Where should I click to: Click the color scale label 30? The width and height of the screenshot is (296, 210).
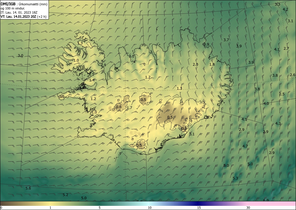click(248, 208)
